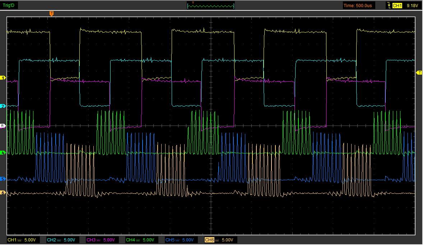423x245 pixels.
Task: Select the green channel 4 ground marker
Action: click(3, 153)
